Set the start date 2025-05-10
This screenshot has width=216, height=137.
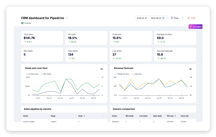click(x=142, y=18)
